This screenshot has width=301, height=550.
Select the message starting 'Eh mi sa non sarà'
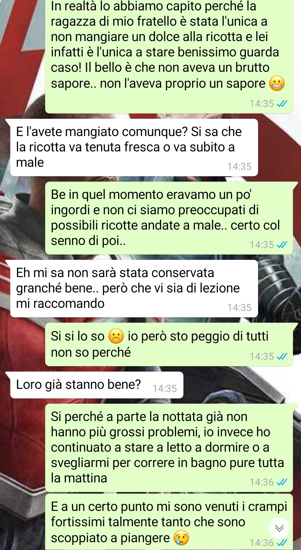(x=134, y=289)
